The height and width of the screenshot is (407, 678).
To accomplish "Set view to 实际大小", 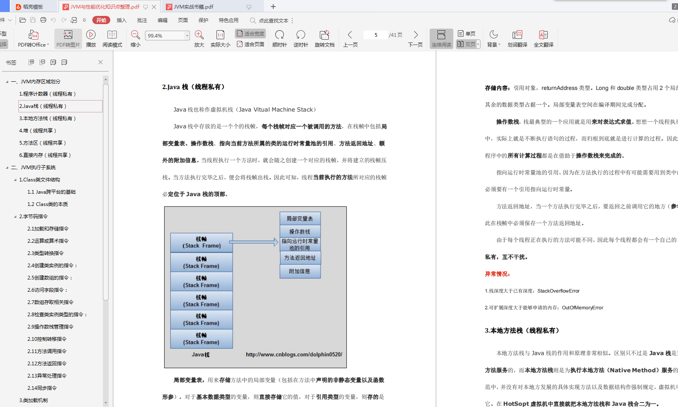I will [220, 39].
